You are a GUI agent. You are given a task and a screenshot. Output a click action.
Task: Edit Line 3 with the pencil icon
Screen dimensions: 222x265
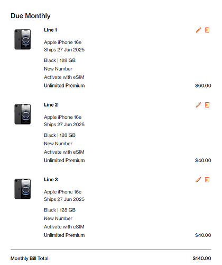point(198,180)
